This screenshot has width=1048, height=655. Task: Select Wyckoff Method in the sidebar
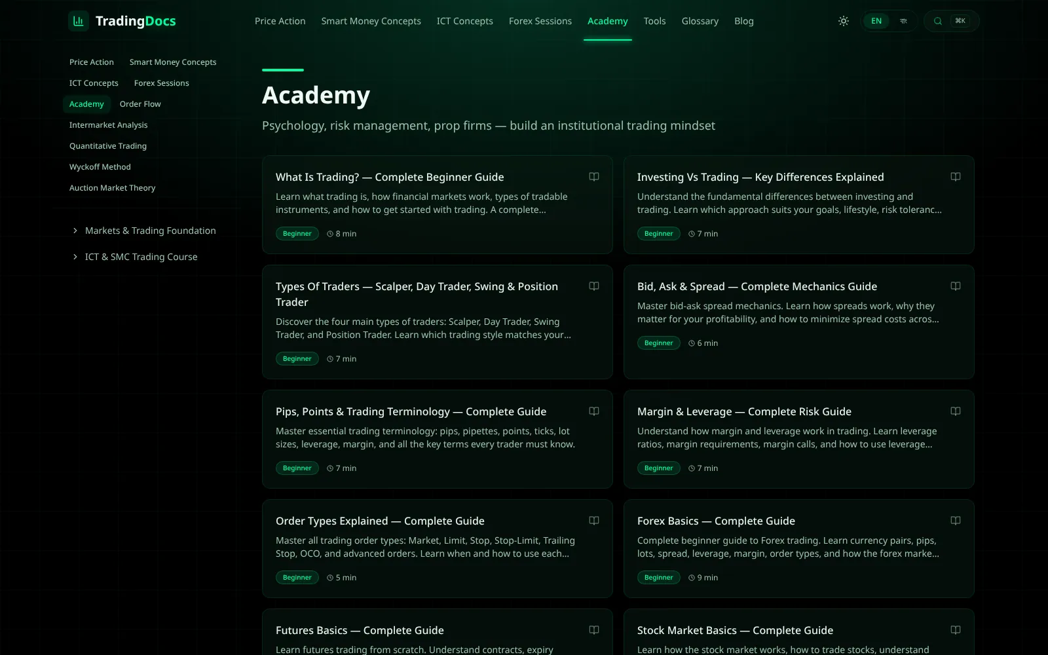click(100, 167)
